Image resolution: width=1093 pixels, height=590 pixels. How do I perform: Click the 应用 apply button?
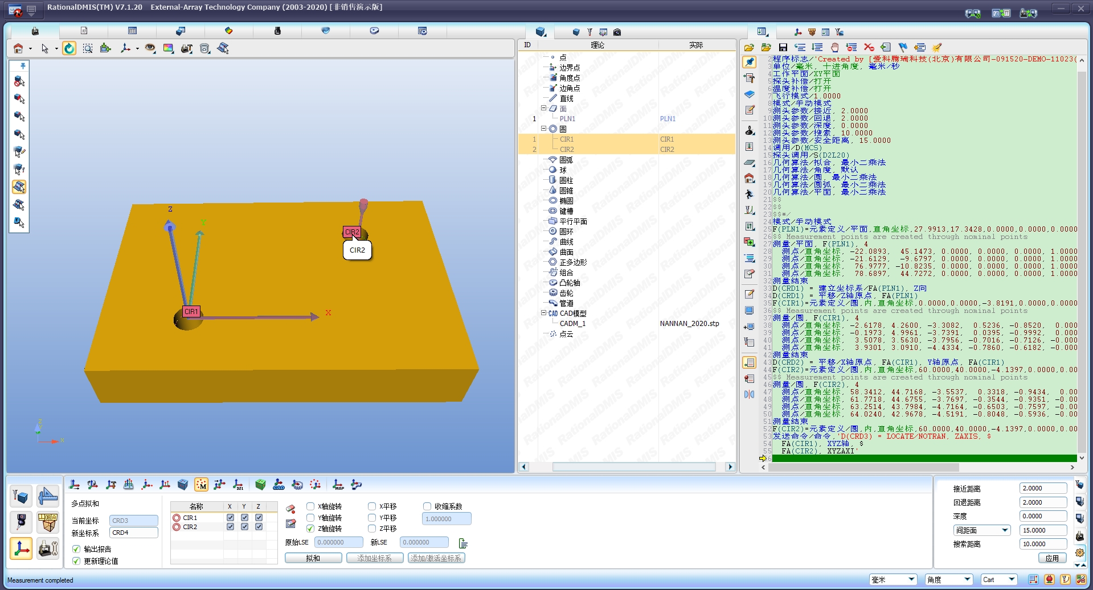(1052, 558)
